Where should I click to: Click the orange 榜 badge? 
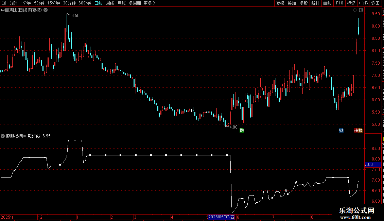(x=360, y=130)
